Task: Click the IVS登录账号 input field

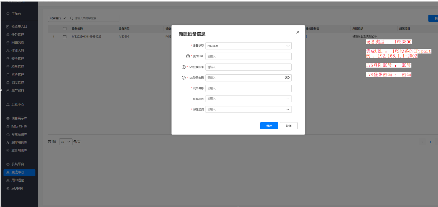Action: coord(248,67)
